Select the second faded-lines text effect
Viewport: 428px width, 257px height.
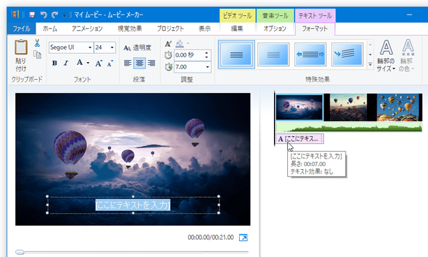[x=273, y=54]
